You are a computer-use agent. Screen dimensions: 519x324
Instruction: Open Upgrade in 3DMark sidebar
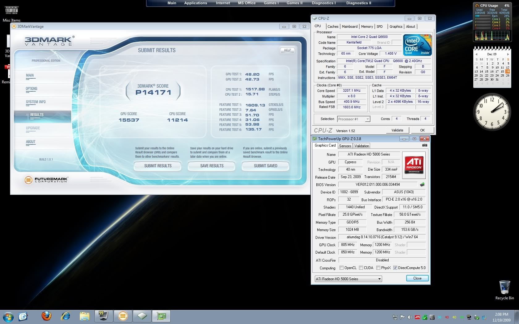click(x=33, y=128)
